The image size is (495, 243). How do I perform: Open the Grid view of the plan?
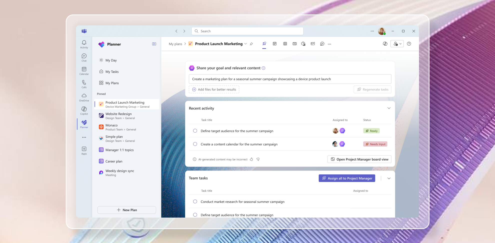click(x=285, y=44)
